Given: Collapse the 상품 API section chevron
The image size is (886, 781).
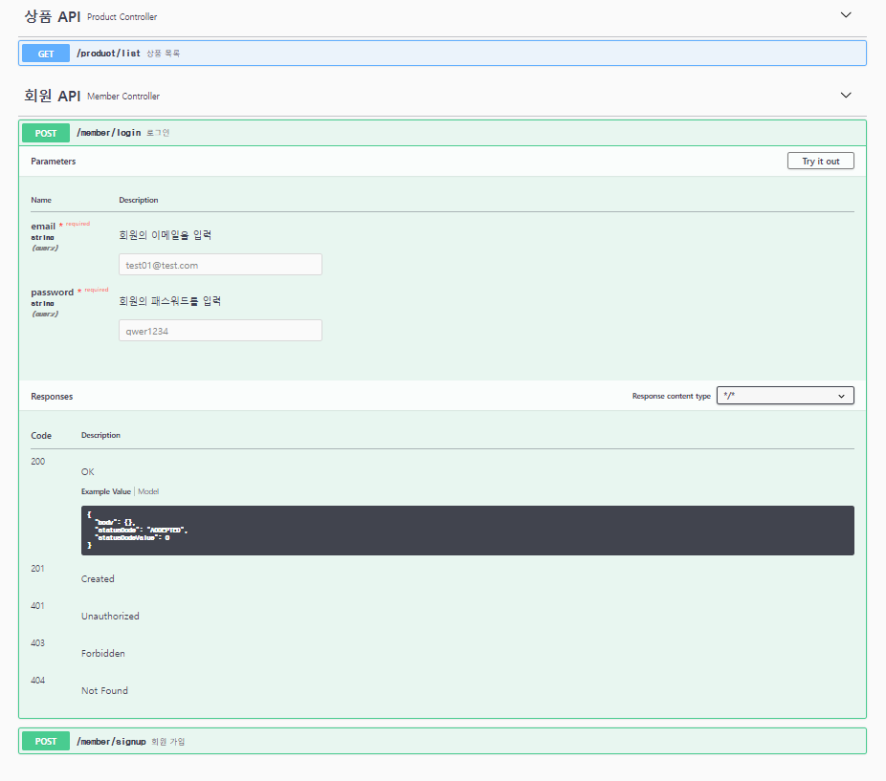Looking at the screenshot, I should click(845, 15).
